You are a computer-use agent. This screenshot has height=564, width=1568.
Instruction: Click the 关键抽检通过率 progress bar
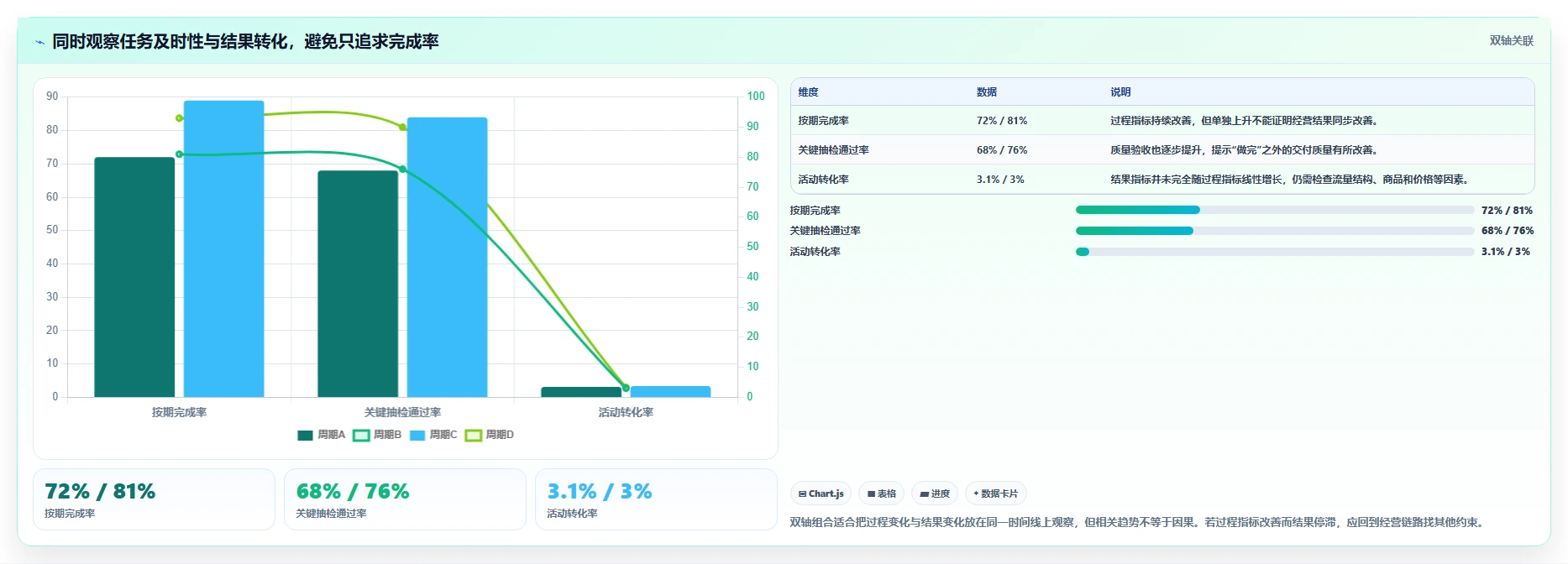(1275, 231)
